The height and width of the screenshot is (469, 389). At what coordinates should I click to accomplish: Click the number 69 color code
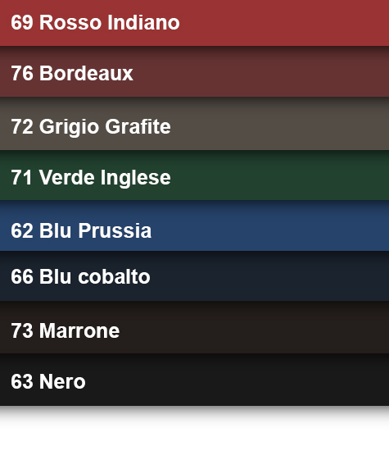click(x=22, y=22)
